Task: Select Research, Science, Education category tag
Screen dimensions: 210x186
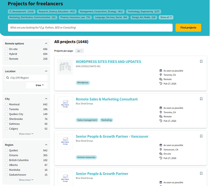Action: pos(57,11)
